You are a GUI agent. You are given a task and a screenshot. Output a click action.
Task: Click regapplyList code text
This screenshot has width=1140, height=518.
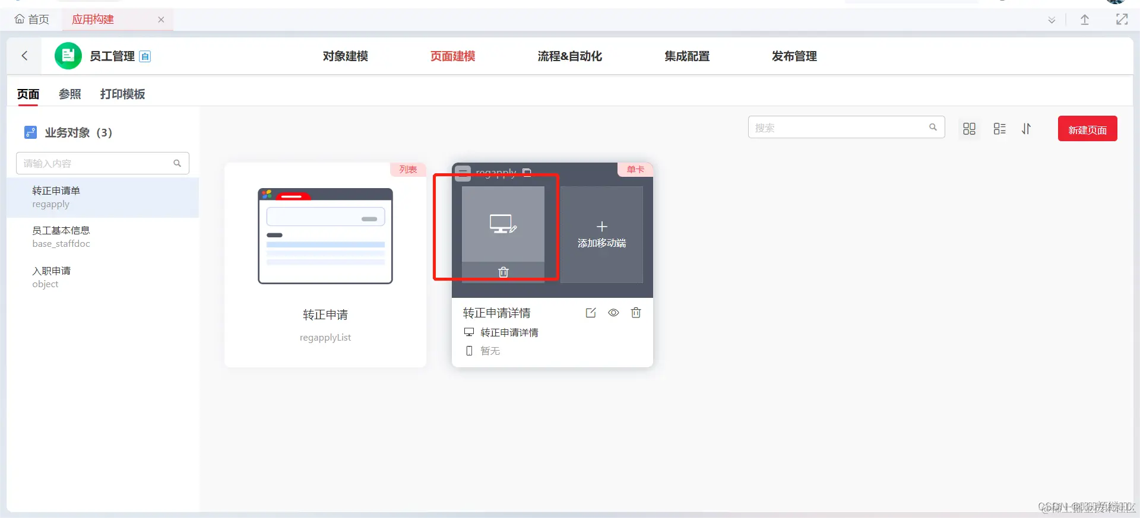click(x=325, y=338)
